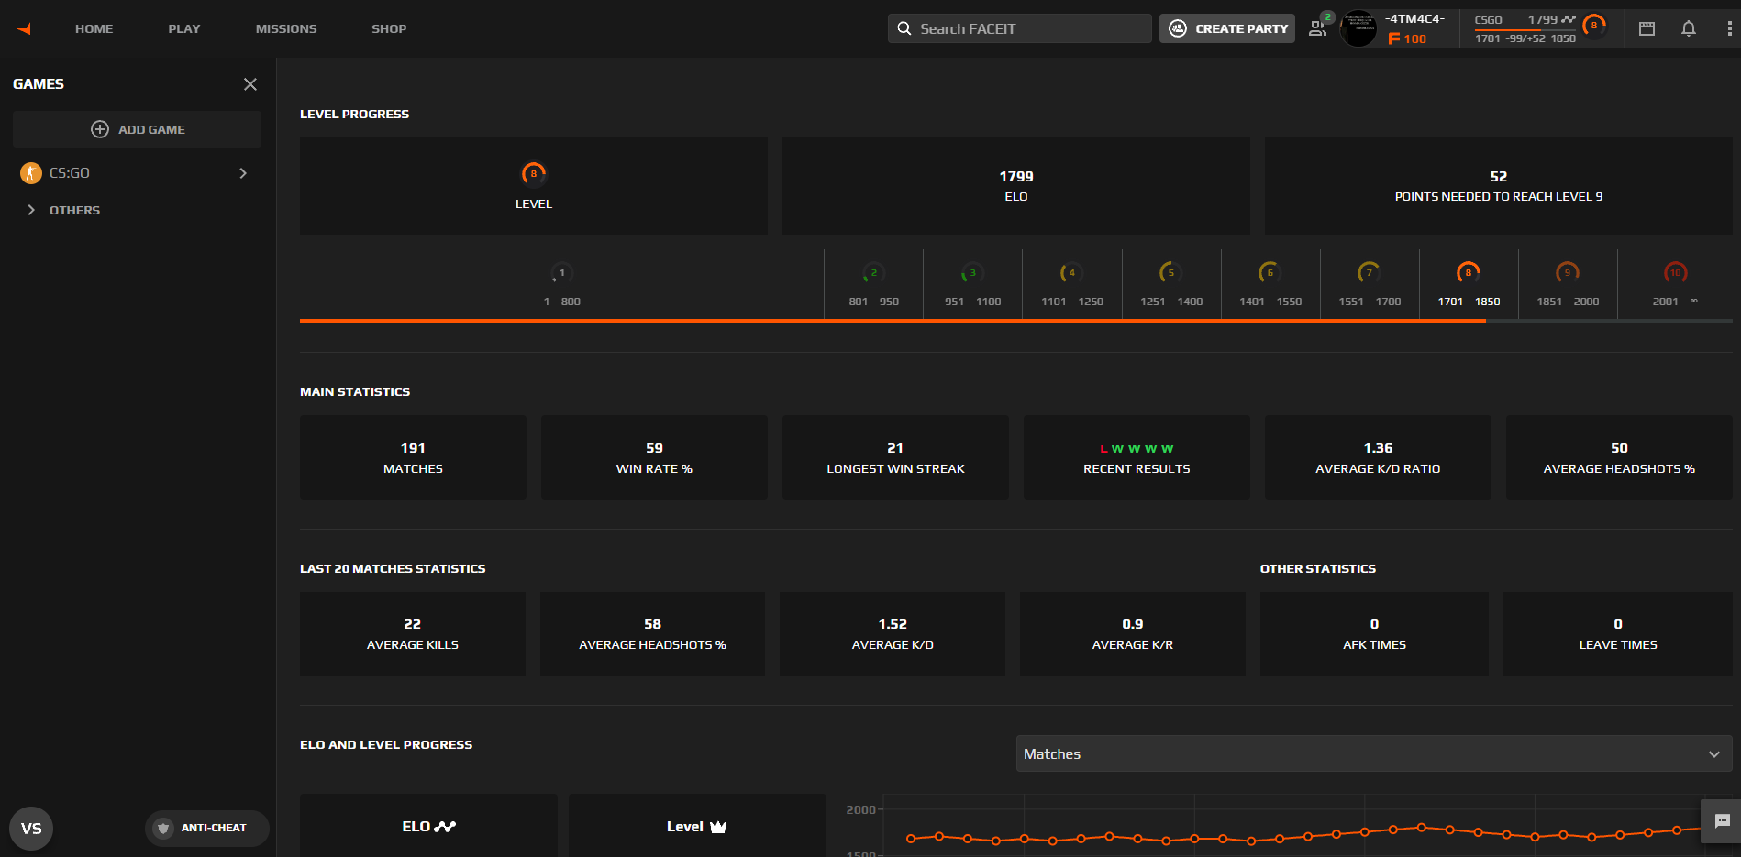Click the Add Game button

pyautogui.click(x=137, y=129)
